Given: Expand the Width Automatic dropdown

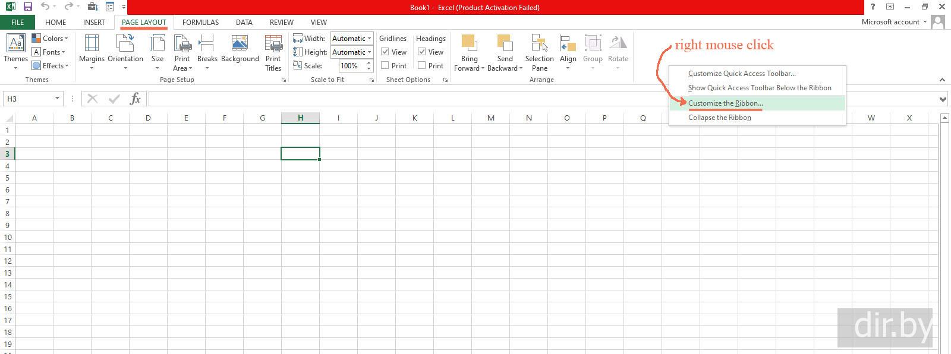Looking at the screenshot, I should pos(369,39).
